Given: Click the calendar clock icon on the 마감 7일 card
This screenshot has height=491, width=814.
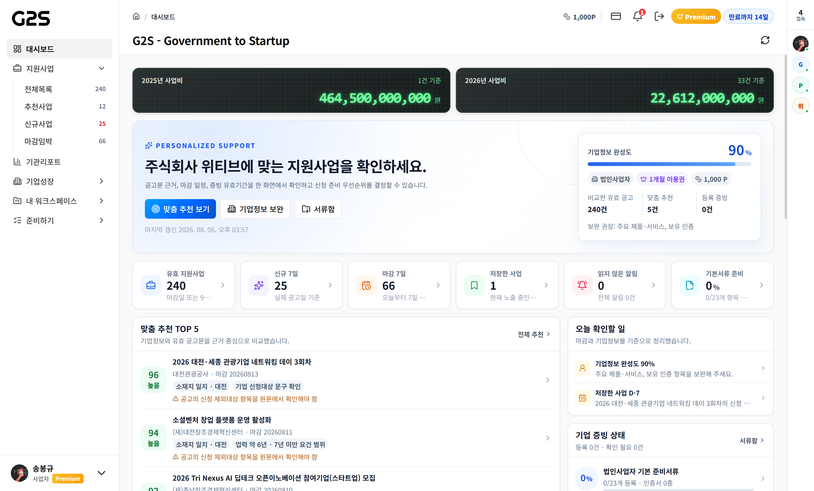Looking at the screenshot, I should click(366, 285).
